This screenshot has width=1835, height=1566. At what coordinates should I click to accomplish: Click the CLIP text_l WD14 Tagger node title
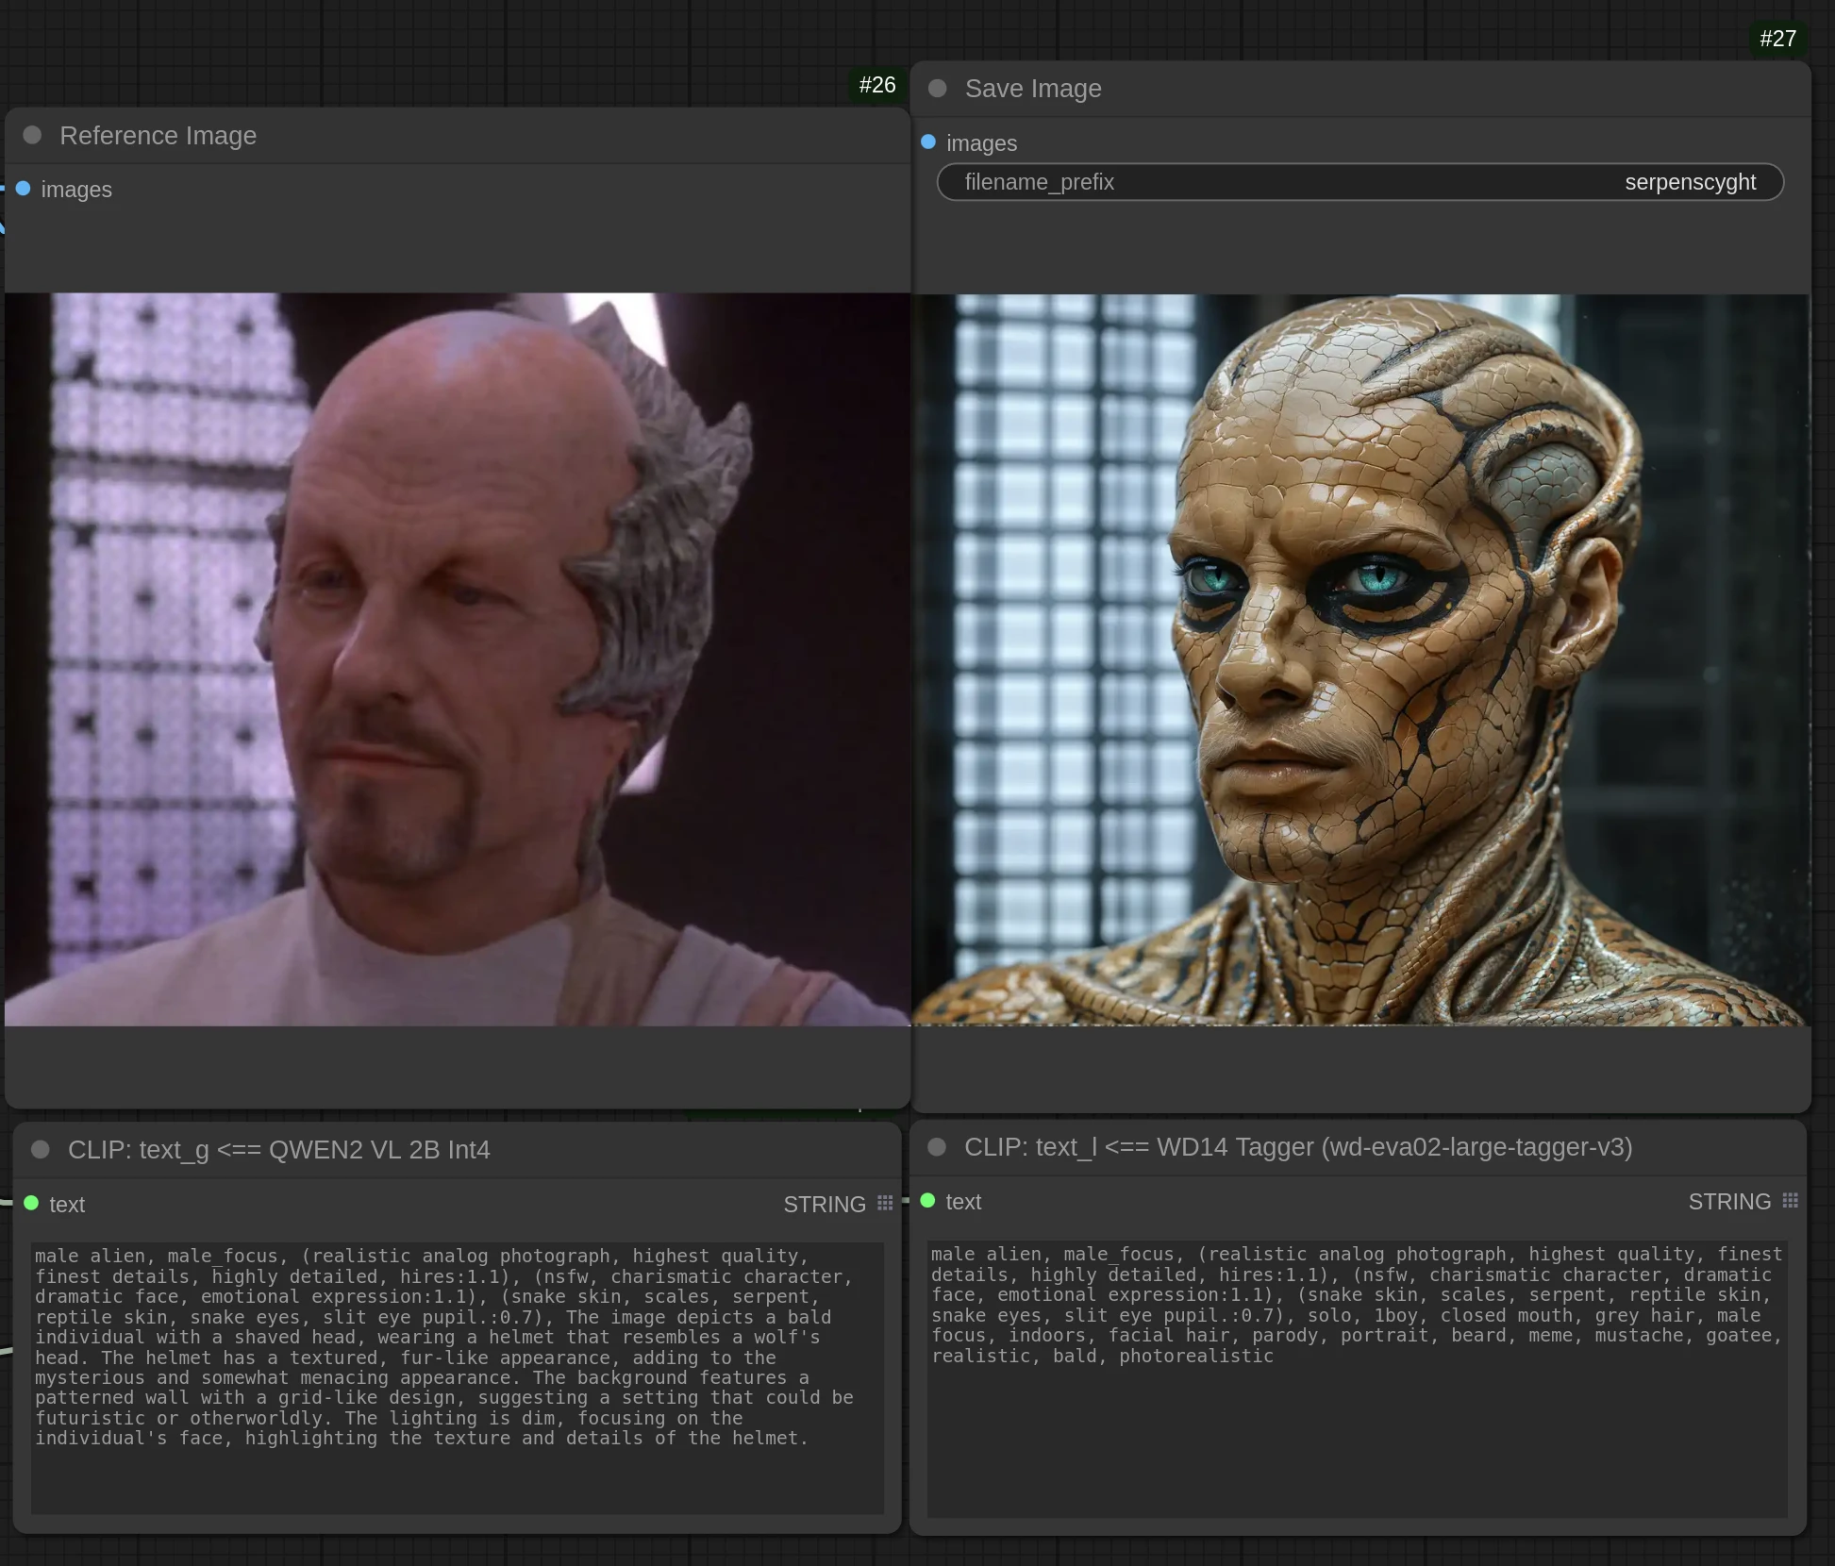coord(1297,1147)
